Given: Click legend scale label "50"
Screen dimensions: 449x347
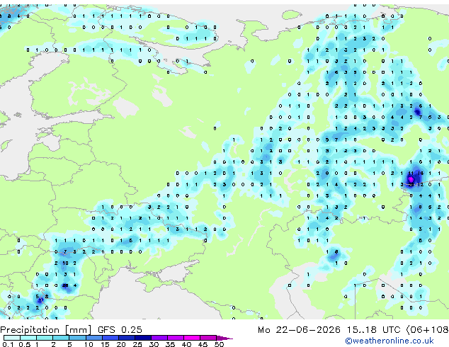Looking at the screenshot, I should (x=219, y=344).
